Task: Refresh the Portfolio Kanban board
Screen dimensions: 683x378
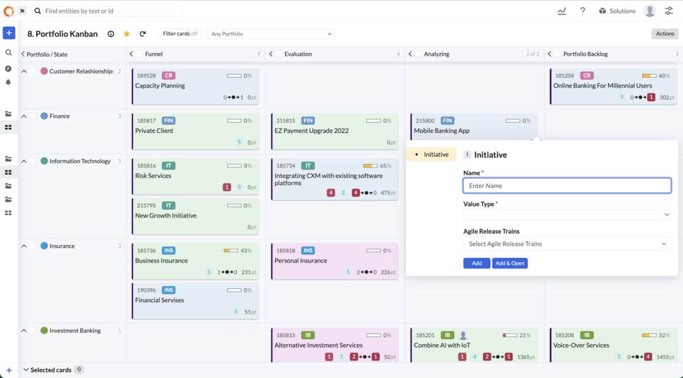Action: tap(142, 34)
